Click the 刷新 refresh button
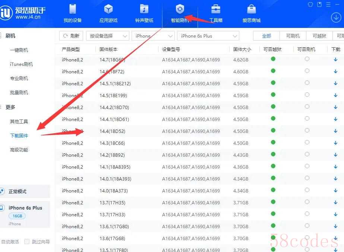 (x=71, y=36)
